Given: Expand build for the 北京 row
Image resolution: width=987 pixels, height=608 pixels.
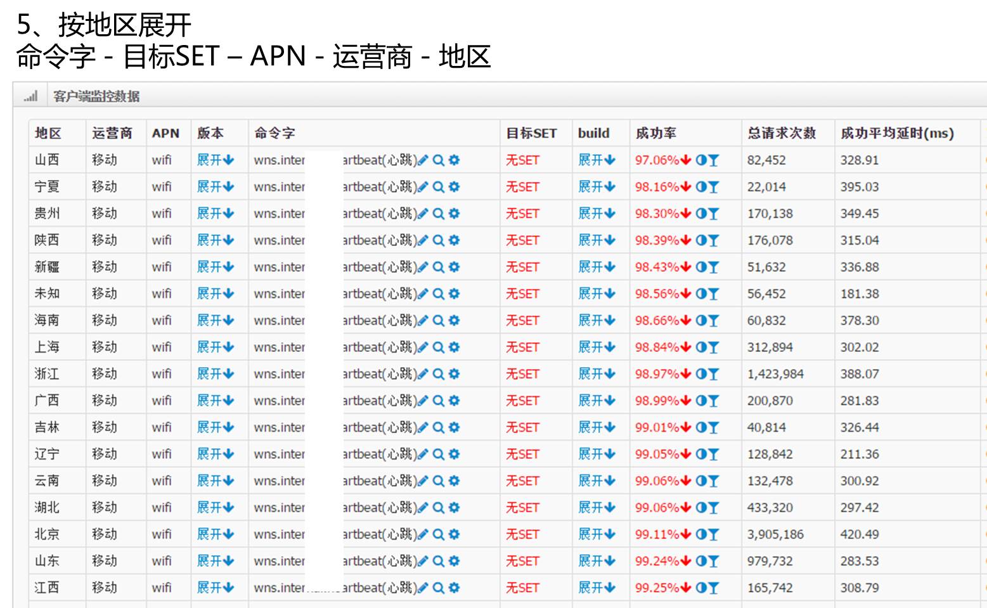Looking at the screenshot, I should pyautogui.click(x=597, y=534).
